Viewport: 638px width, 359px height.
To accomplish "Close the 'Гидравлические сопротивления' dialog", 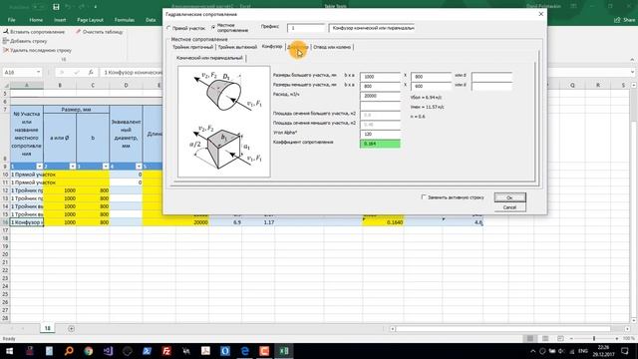I will 540,14.
